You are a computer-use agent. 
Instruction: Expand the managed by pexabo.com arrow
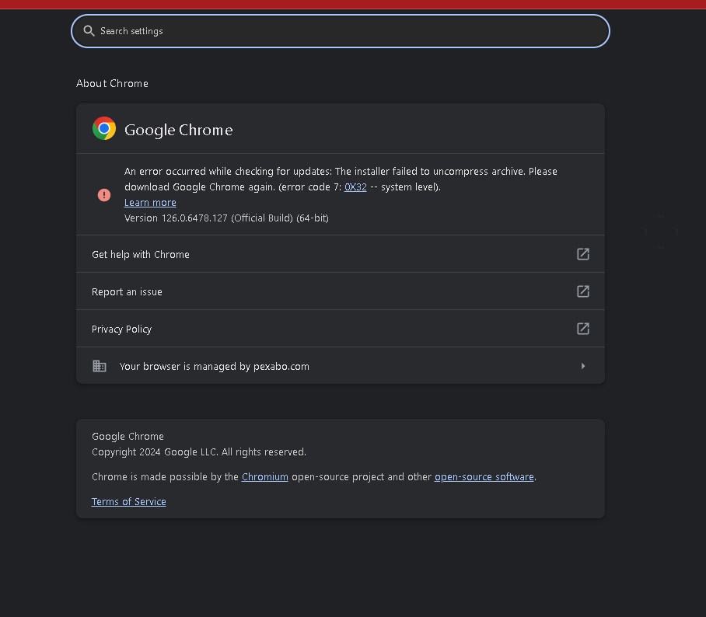pyautogui.click(x=583, y=366)
